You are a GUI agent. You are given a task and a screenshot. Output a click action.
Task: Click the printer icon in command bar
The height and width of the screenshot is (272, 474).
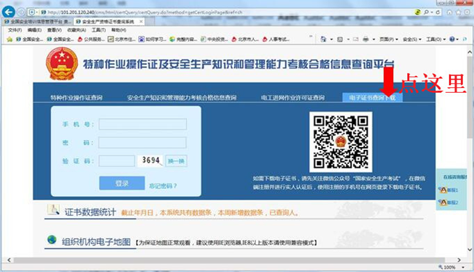tap(366, 39)
